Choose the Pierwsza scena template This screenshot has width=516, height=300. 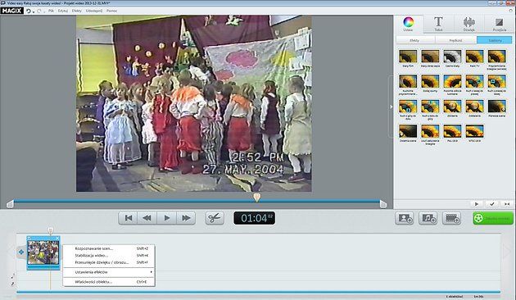pyautogui.click(x=497, y=107)
